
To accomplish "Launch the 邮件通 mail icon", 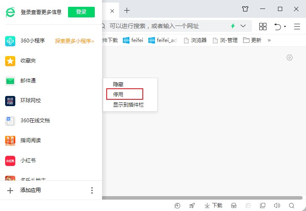I will [x=10, y=81].
